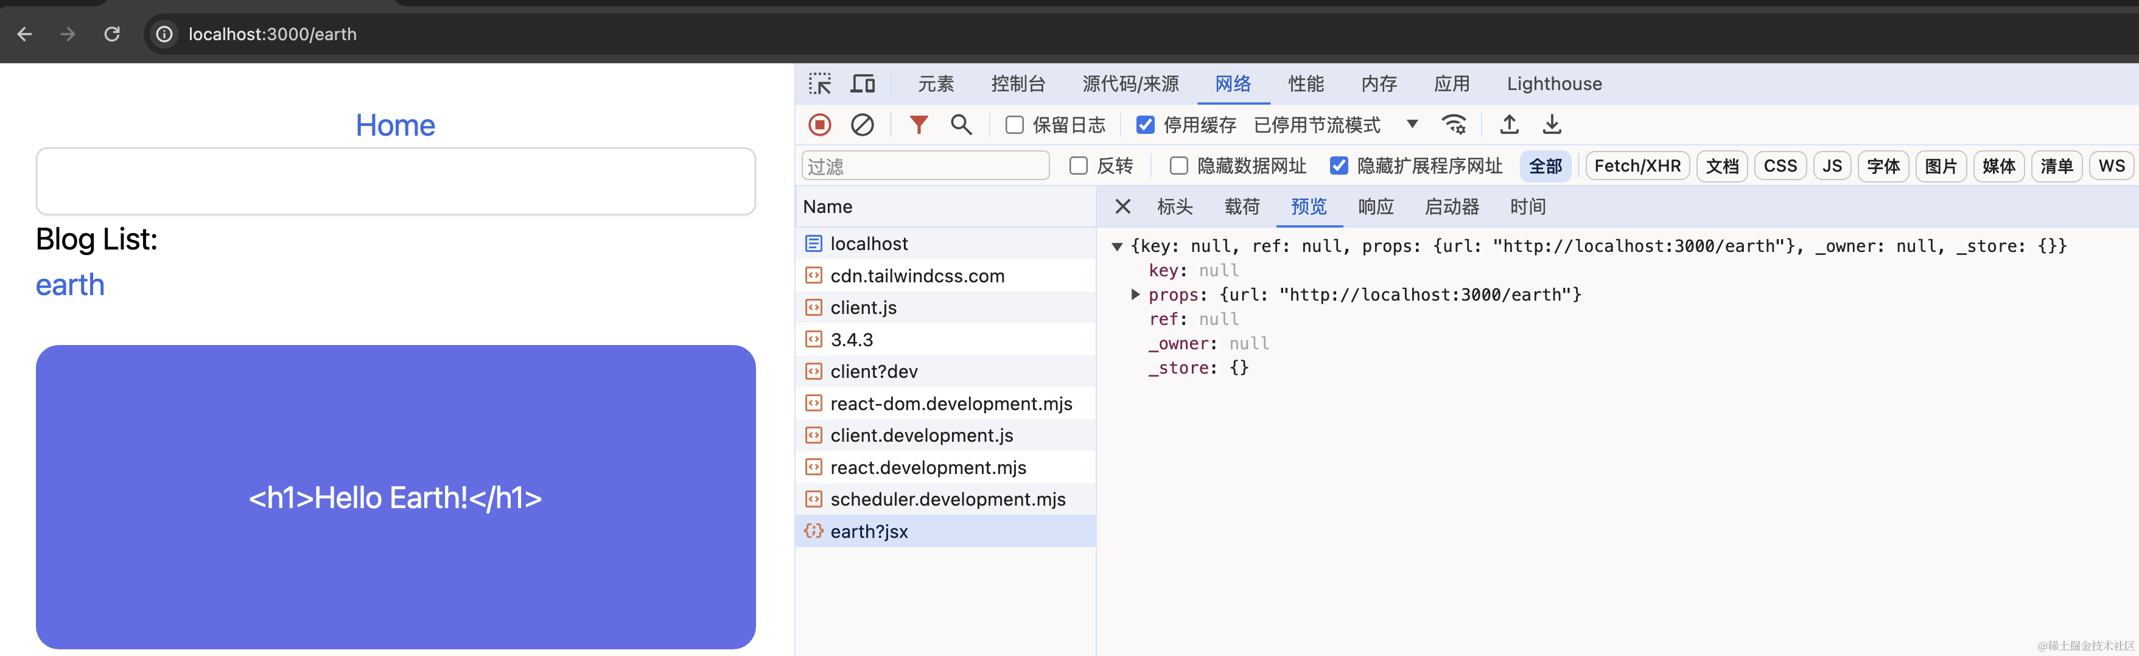Open the 响应 tab

pos(1375,207)
